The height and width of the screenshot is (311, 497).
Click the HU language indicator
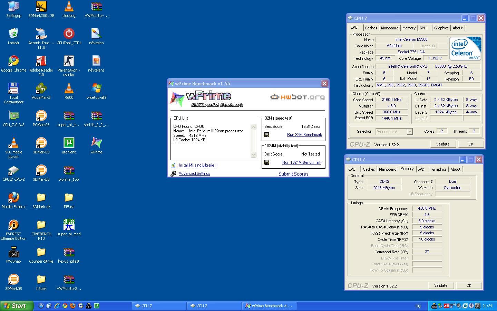tap(418, 306)
